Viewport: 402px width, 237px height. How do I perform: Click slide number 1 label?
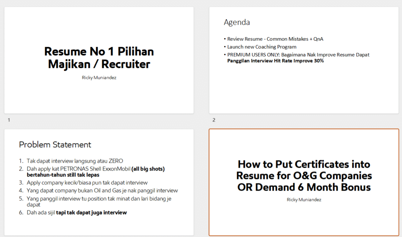pyautogui.click(x=9, y=120)
